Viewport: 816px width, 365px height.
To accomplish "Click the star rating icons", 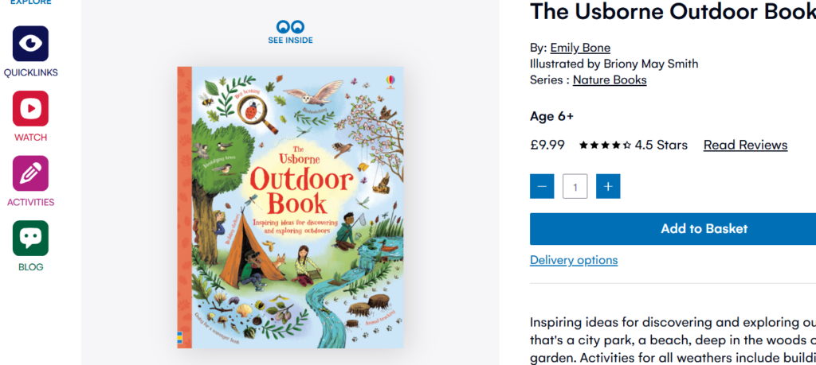I will pos(605,145).
